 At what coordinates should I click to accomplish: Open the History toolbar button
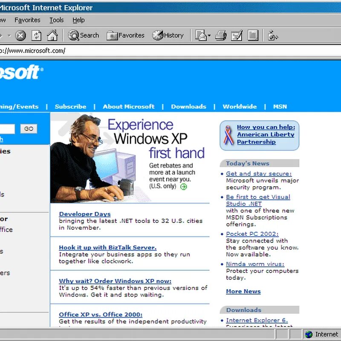(x=168, y=35)
